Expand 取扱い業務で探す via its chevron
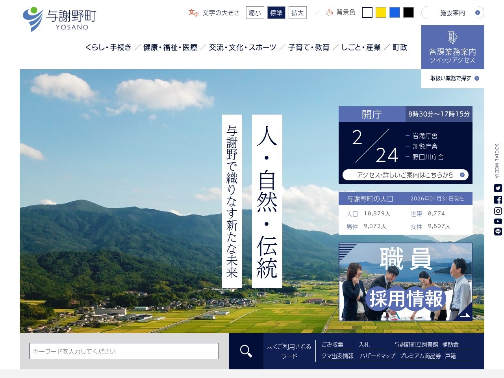Viewport: 504px width, 378px height. tap(477, 78)
